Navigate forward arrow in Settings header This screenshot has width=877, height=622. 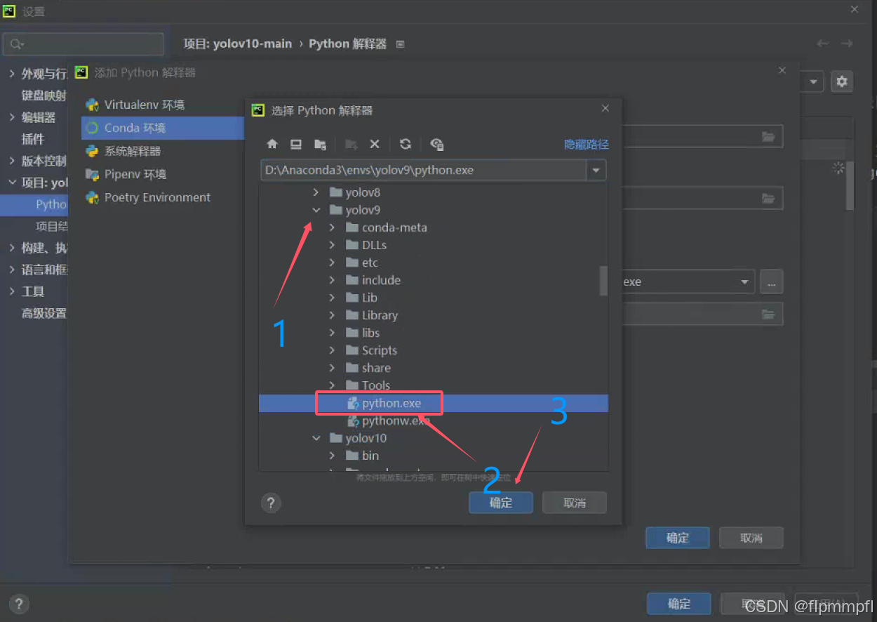click(x=847, y=44)
